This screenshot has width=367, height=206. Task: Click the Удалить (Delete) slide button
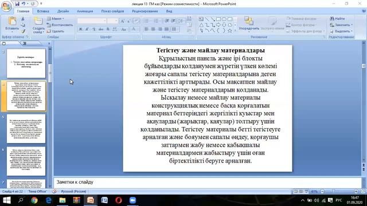coord(56,31)
